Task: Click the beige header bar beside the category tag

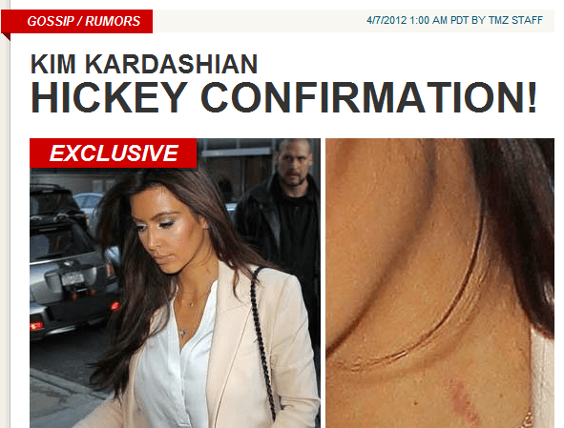Action: (354, 21)
